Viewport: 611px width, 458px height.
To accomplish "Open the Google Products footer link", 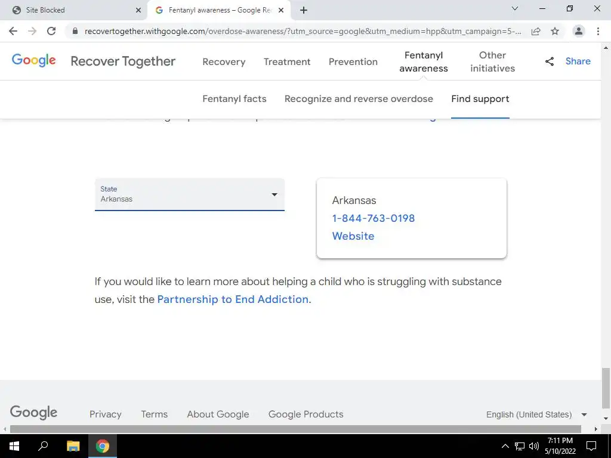I will (x=306, y=414).
